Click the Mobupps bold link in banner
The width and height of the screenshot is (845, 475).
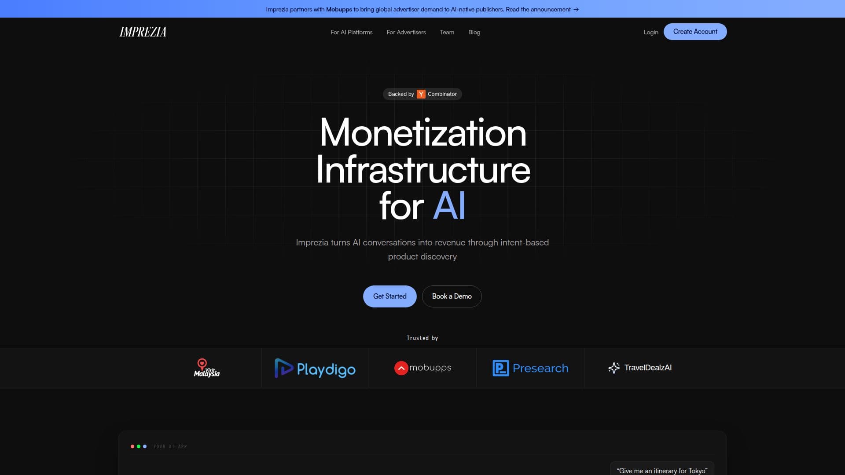[x=339, y=9]
